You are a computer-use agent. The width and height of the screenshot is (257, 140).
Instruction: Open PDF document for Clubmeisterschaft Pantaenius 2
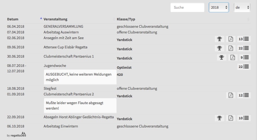click(x=231, y=95)
